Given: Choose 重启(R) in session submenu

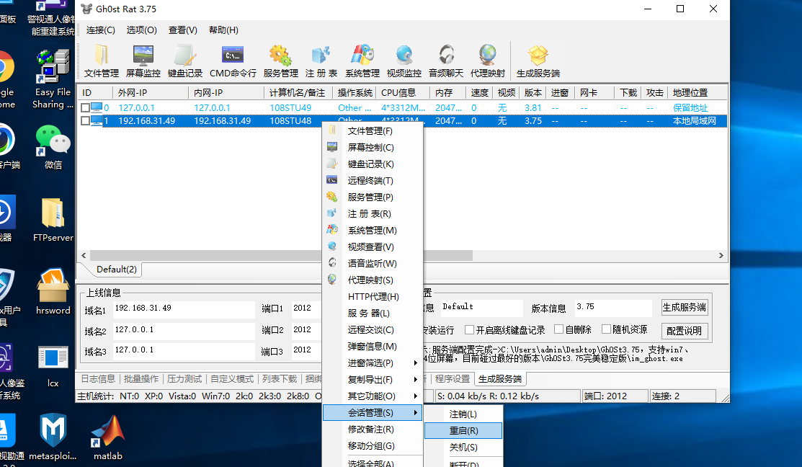Looking at the screenshot, I should [x=463, y=431].
